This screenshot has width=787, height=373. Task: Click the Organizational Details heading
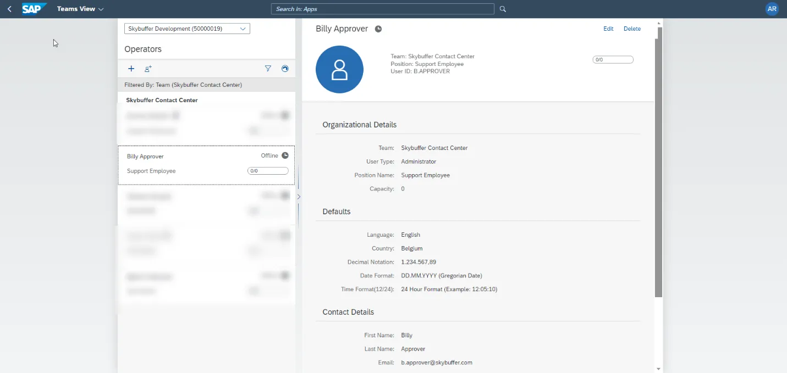pos(359,125)
